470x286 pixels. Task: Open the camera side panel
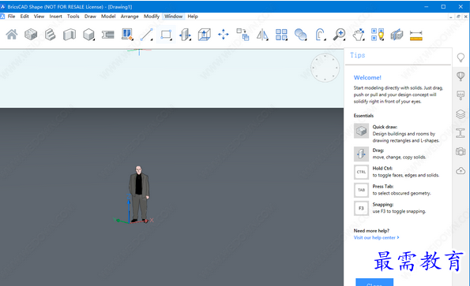pyautogui.click(x=461, y=152)
